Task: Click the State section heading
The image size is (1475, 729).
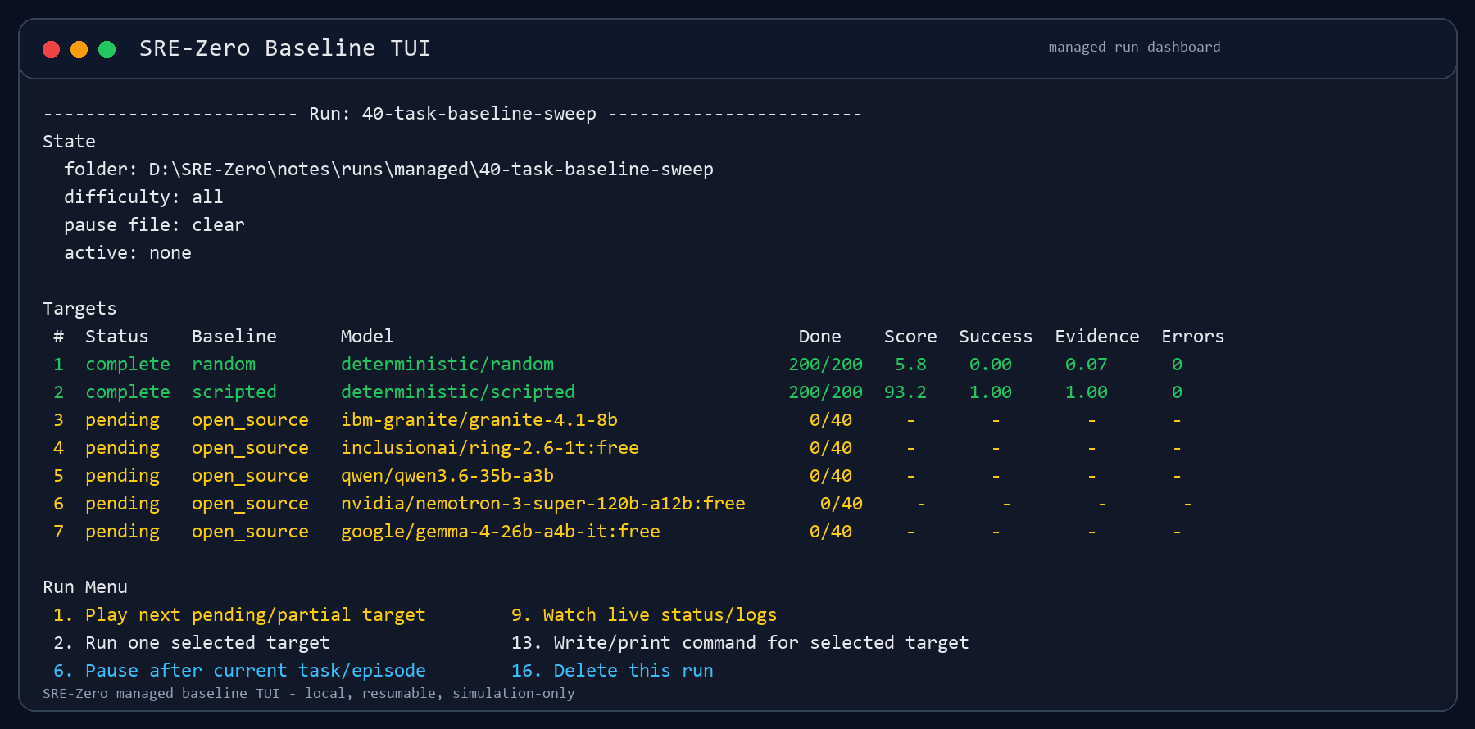Action: pos(69,142)
